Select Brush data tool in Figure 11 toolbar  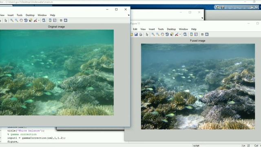177,34
